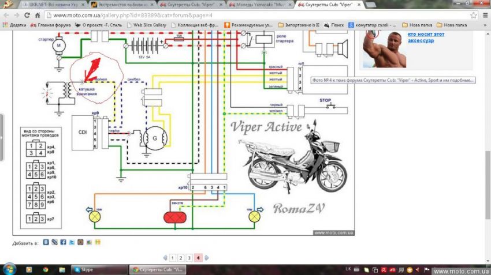
Task: Click the URL address field
Action: pos(257,16)
